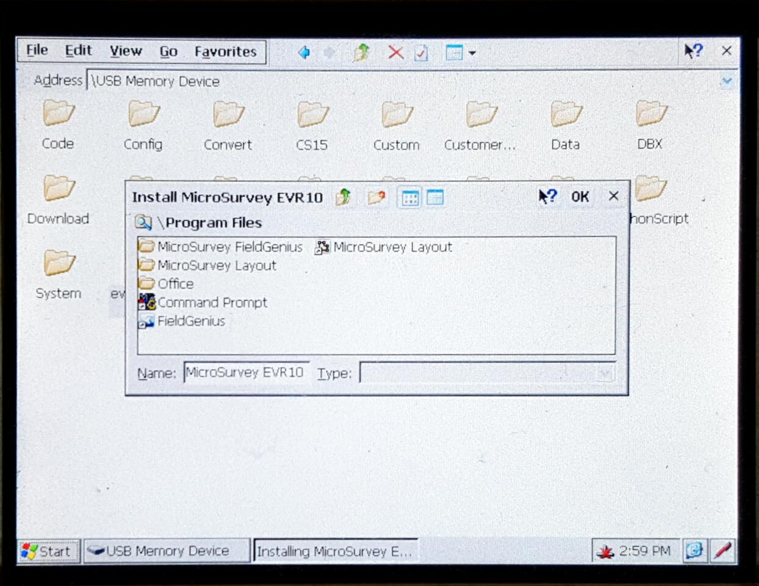Open the Edit menu
This screenshot has width=759, height=586.
point(78,51)
